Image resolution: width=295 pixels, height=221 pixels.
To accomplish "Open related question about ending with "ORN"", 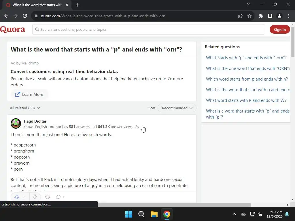I will pyautogui.click(x=248, y=68).
